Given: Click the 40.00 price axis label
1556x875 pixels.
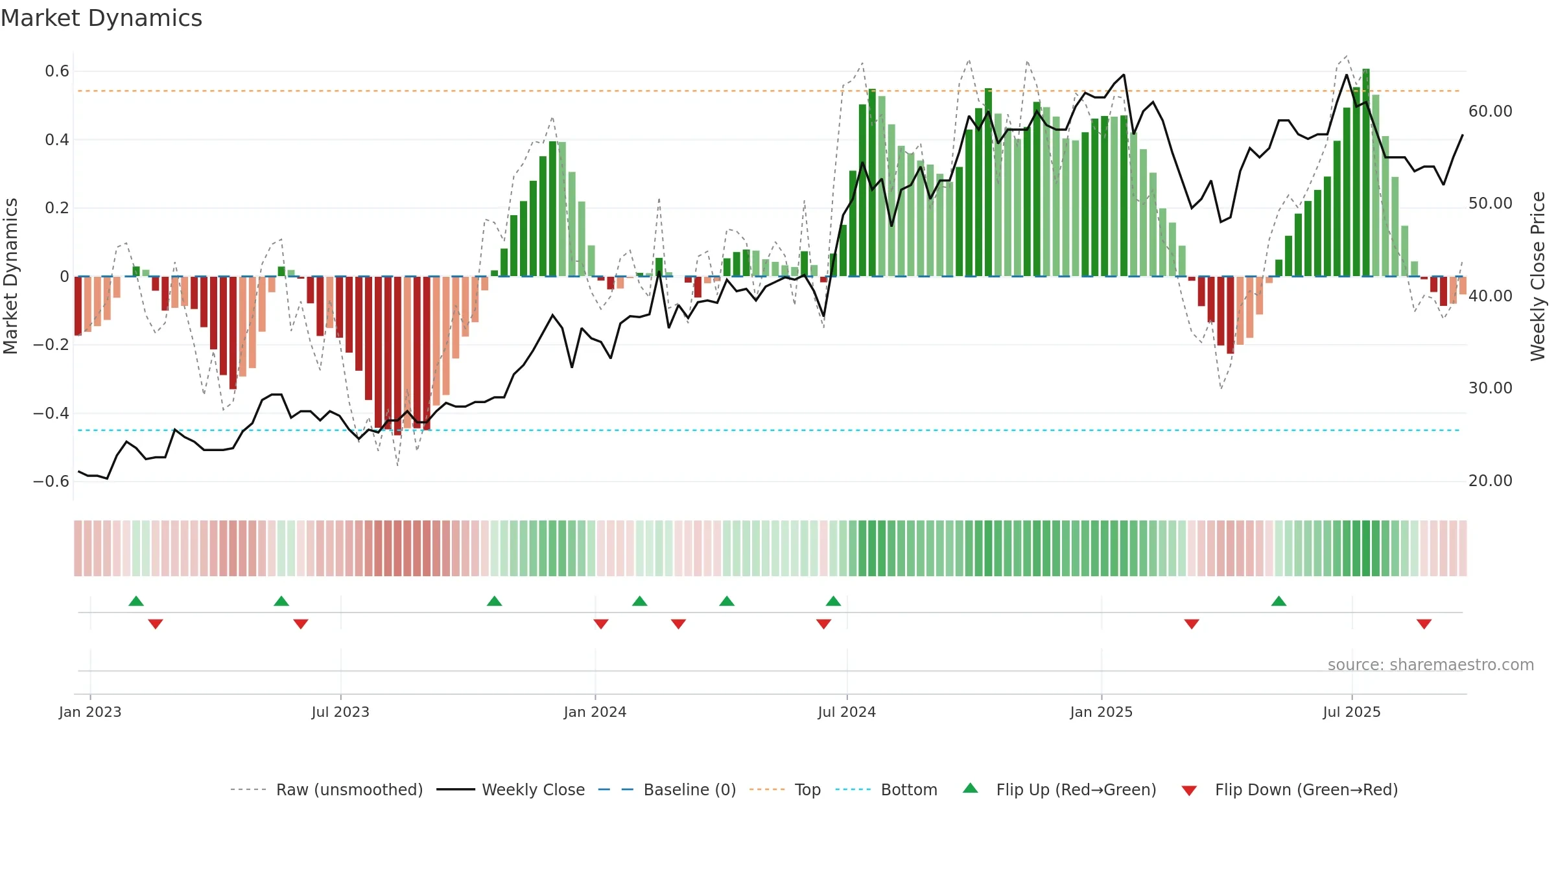Looking at the screenshot, I should pos(1491,296).
